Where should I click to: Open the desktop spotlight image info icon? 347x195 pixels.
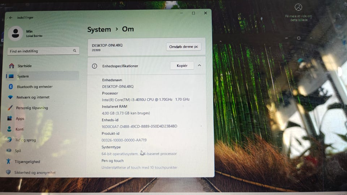point(298,7)
